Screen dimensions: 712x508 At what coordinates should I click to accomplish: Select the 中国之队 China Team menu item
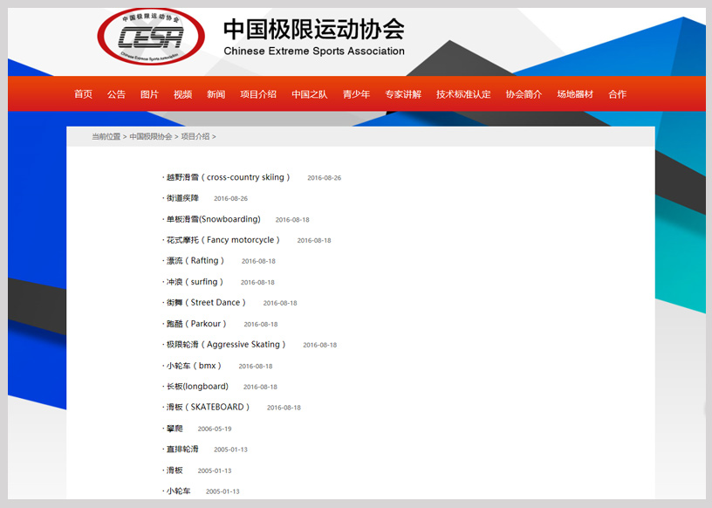click(x=310, y=93)
